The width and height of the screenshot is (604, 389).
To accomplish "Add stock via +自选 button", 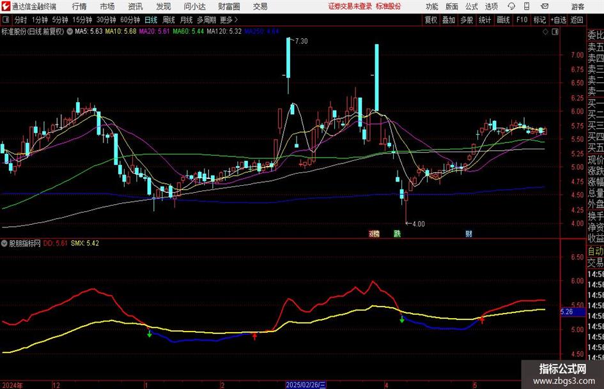I will [558, 20].
